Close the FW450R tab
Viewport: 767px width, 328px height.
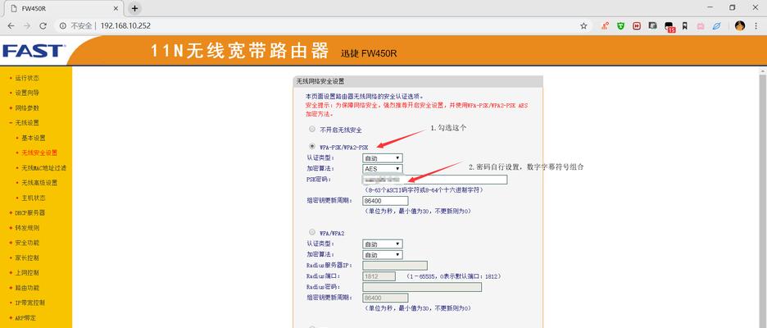pyautogui.click(x=116, y=8)
